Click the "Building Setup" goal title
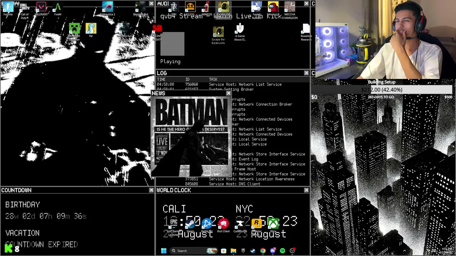Viewport: 456px width, 256px height. click(x=382, y=82)
